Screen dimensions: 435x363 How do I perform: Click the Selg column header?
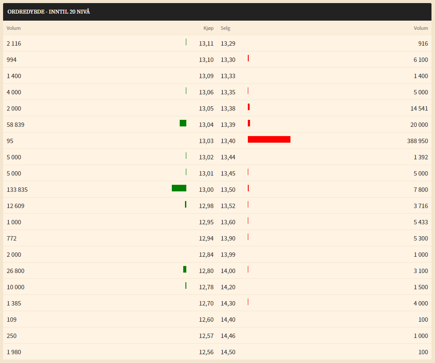point(225,28)
